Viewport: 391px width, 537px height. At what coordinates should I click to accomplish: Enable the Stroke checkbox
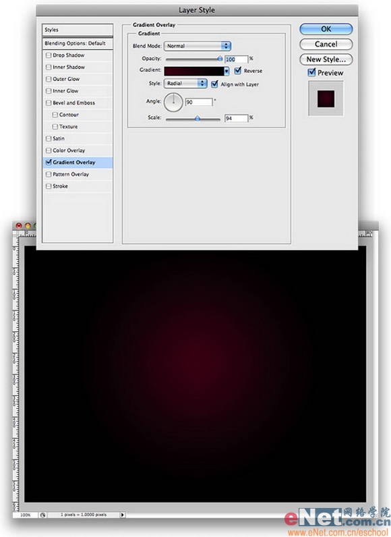pos(49,186)
